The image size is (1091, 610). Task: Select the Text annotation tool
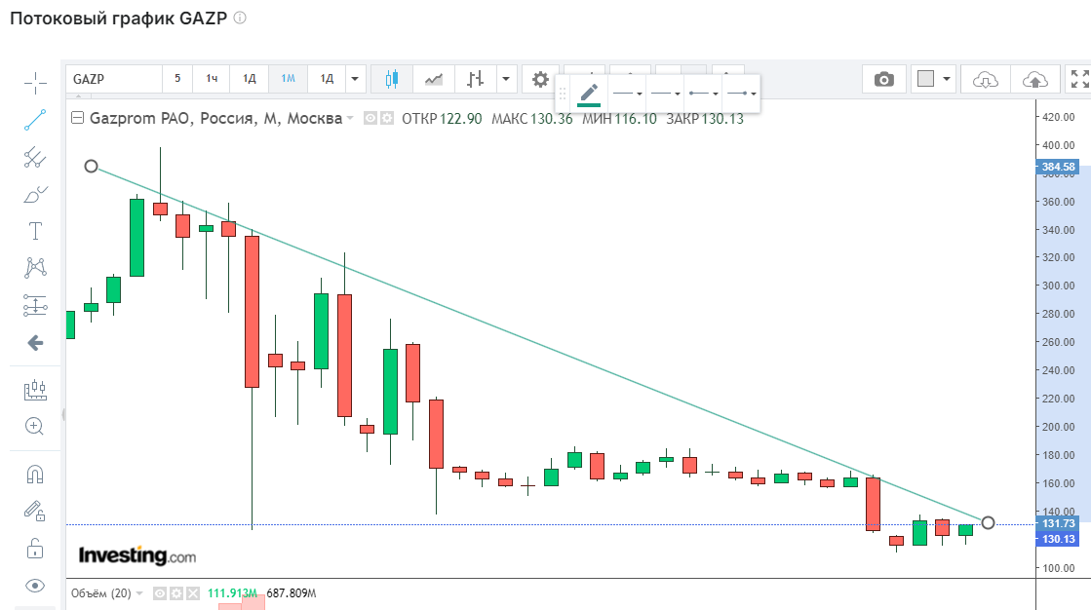click(x=35, y=231)
